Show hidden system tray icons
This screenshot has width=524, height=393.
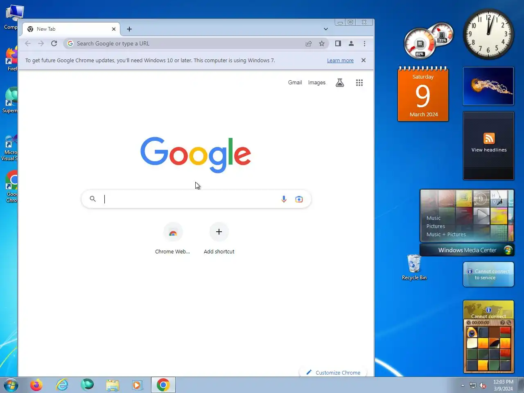[463, 385]
